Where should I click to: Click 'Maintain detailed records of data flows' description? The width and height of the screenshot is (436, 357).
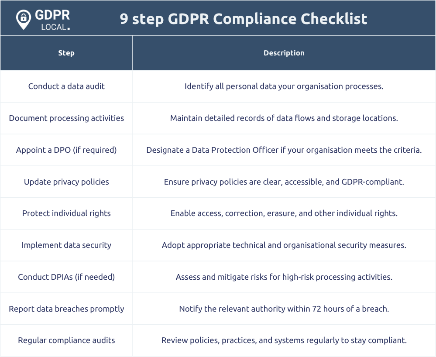point(284,118)
